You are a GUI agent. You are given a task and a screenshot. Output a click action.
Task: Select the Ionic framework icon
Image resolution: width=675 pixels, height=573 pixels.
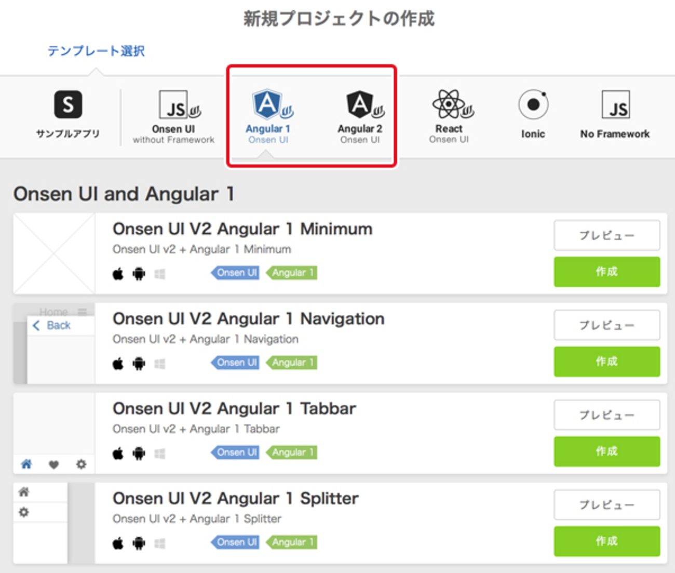click(533, 105)
